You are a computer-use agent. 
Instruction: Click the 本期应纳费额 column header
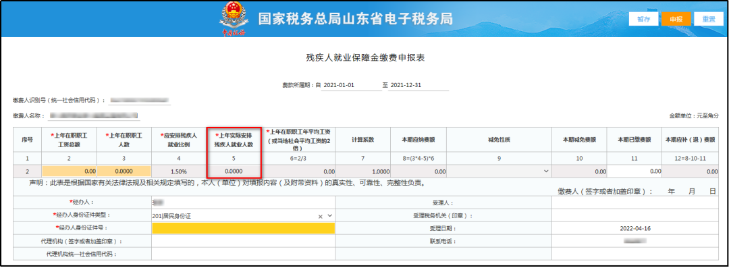418,140
